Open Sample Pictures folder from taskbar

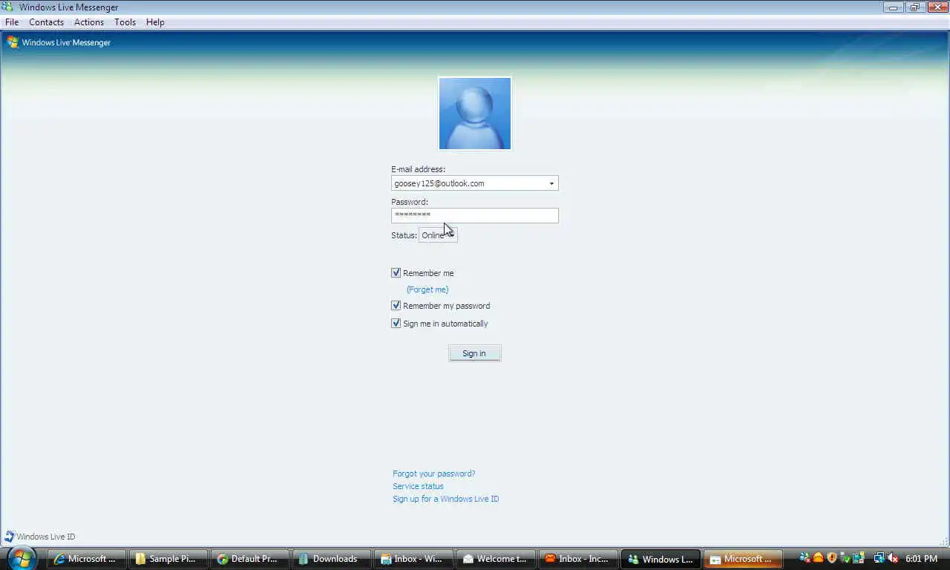pyautogui.click(x=167, y=559)
